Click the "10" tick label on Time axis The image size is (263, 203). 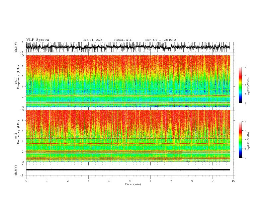[233, 181]
